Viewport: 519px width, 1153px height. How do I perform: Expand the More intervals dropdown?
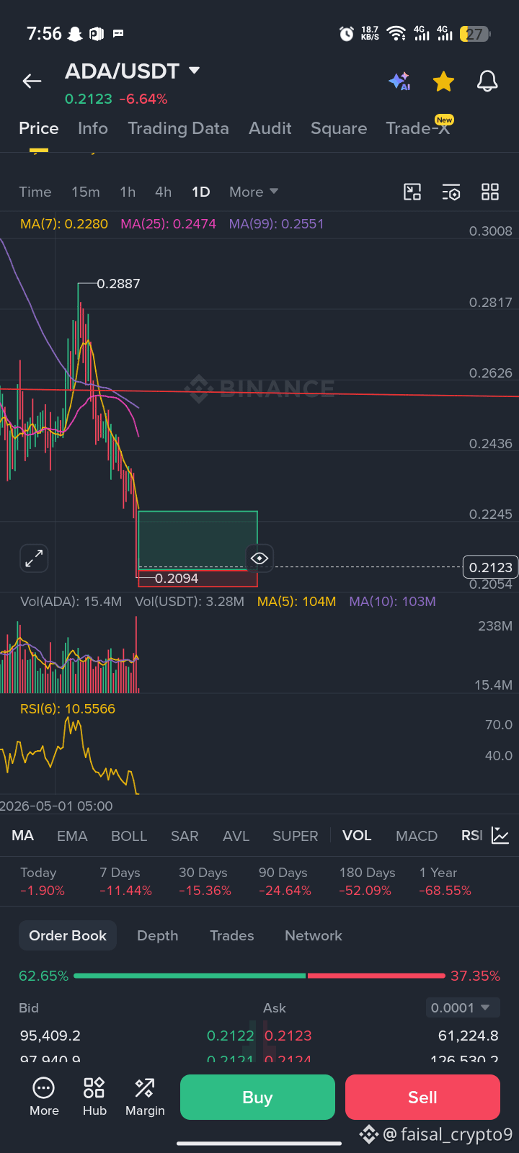pos(254,192)
